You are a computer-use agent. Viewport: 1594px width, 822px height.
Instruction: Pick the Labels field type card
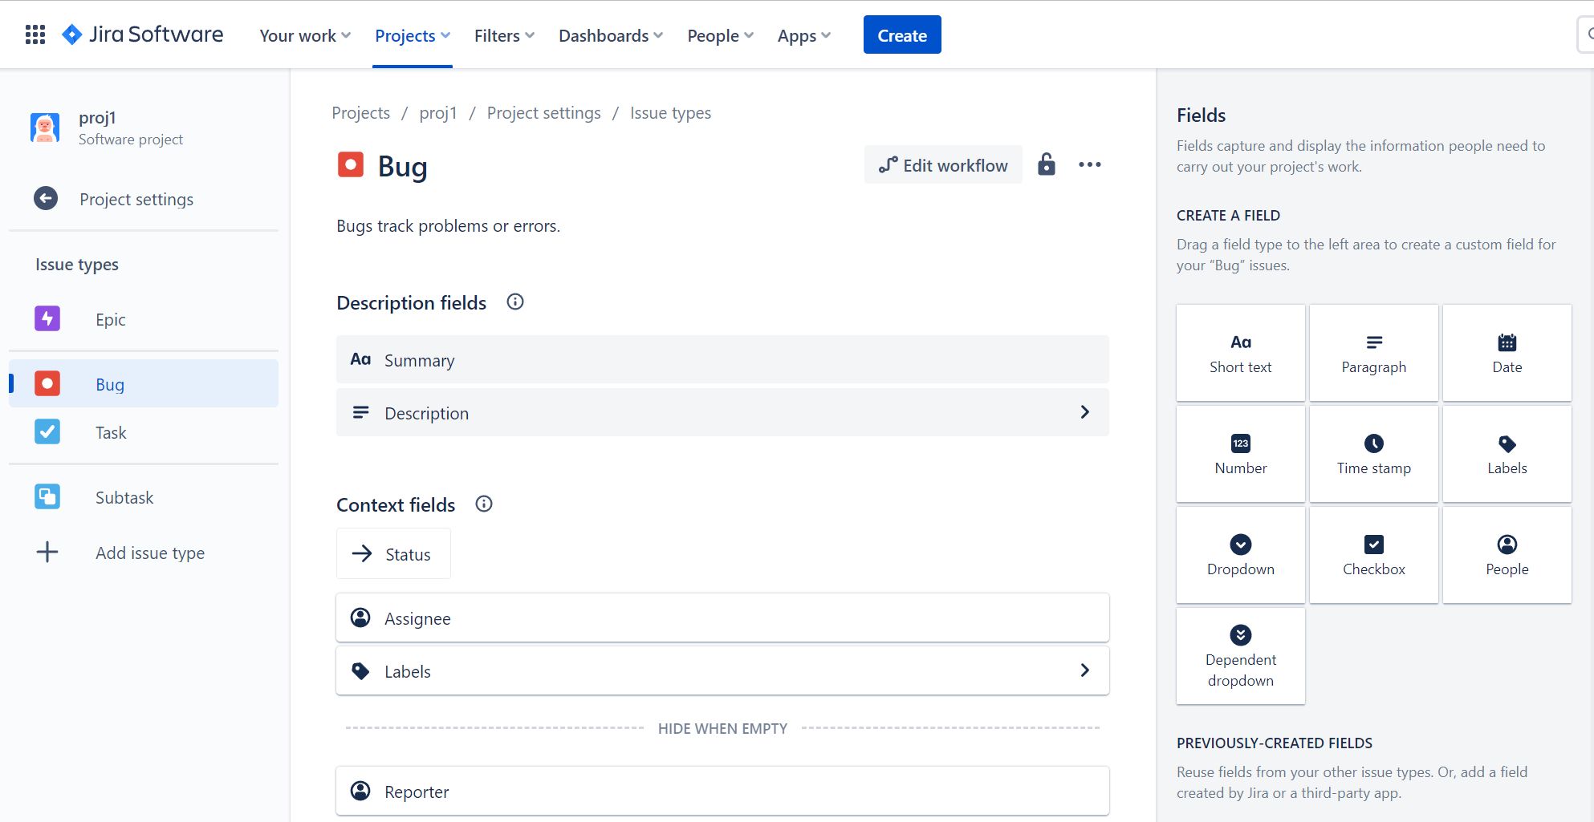pos(1507,454)
